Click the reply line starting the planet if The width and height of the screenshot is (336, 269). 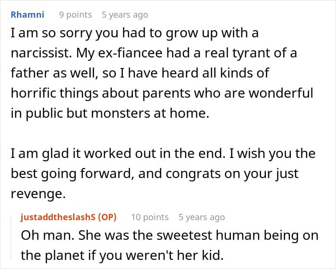pyautogui.click(x=122, y=256)
